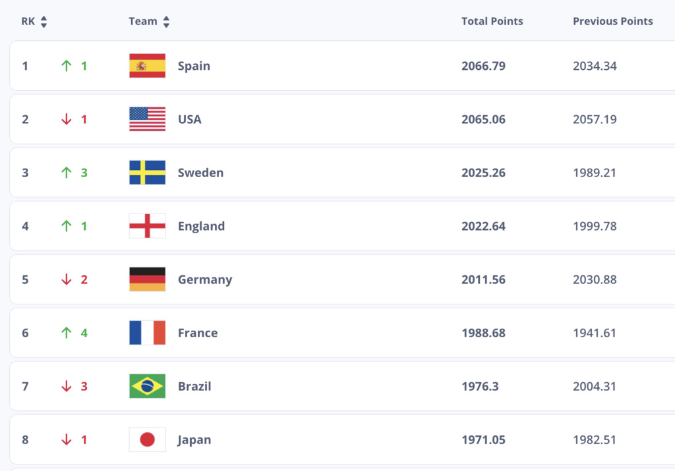The image size is (675, 471).
Task: Select the Germany flag icon
Action: point(147,279)
